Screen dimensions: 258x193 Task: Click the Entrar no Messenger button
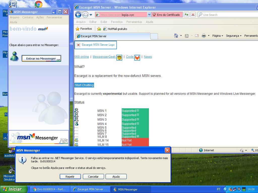point(41,58)
